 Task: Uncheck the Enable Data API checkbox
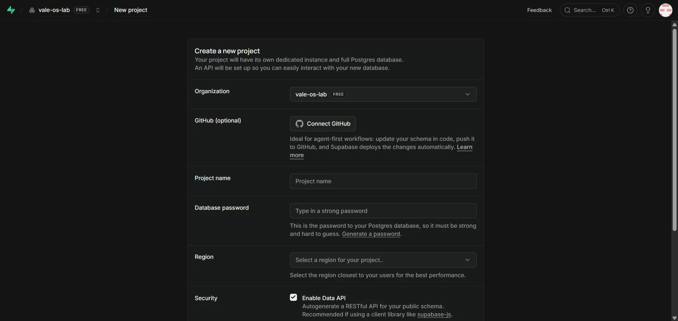pos(293,297)
